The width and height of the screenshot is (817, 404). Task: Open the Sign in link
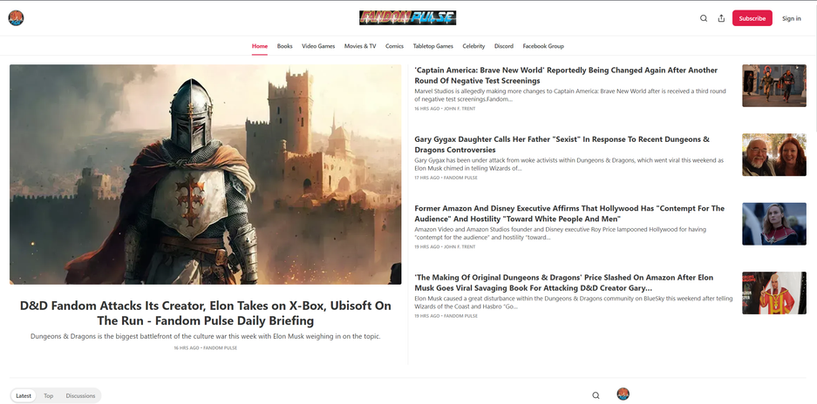[792, 18]
